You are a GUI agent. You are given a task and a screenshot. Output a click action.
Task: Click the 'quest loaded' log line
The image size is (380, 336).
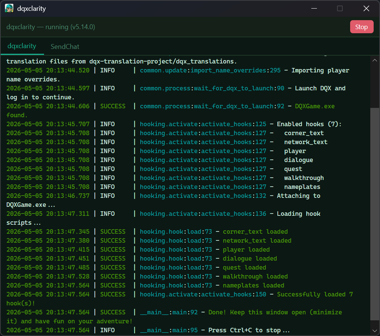pos(244,268)
